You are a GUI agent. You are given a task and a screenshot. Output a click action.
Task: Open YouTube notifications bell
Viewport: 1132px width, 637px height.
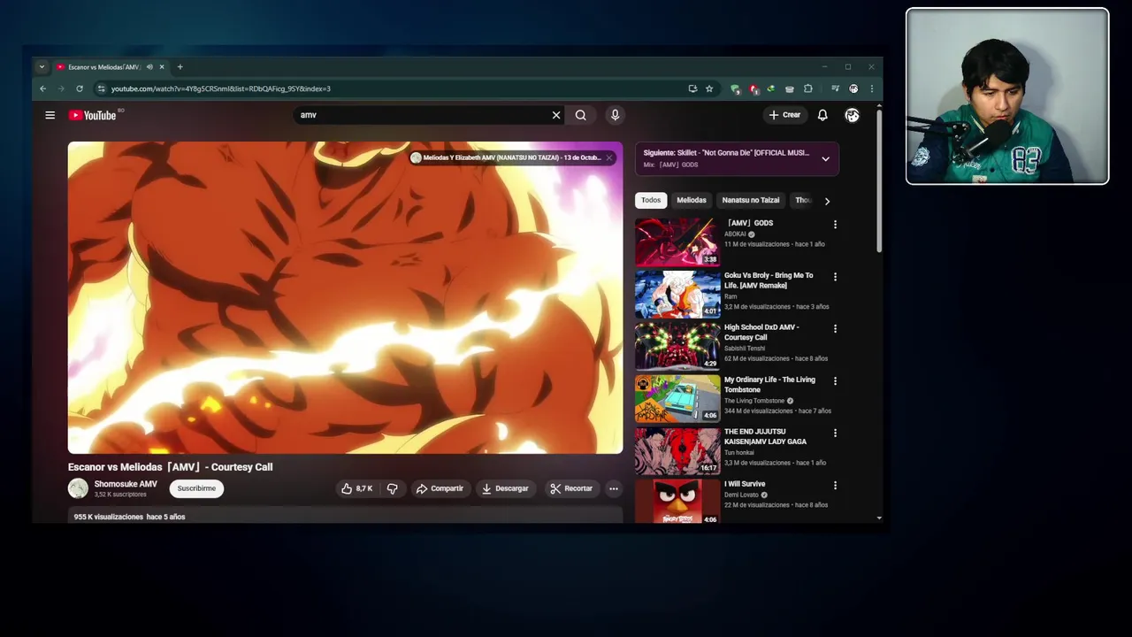pyautogui.click(x=822, y=115)
